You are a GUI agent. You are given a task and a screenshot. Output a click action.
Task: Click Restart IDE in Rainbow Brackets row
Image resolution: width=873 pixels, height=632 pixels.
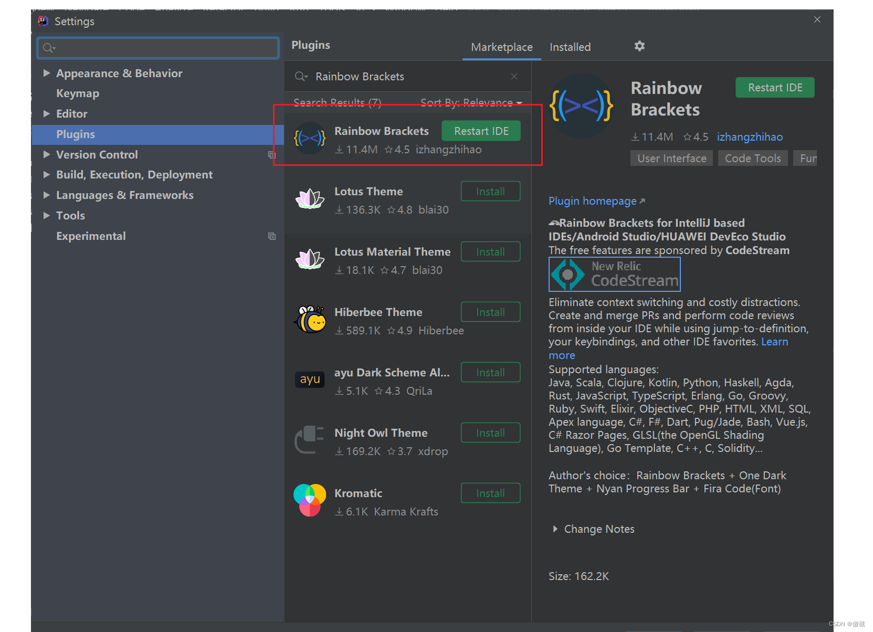pos(481,131)
